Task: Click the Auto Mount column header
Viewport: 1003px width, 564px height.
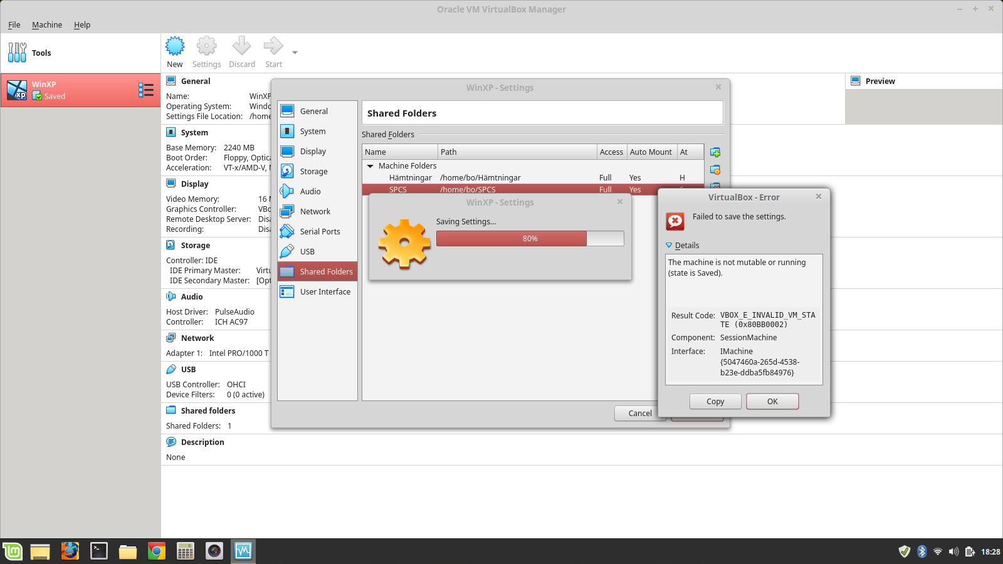Action: coord(651,152)
